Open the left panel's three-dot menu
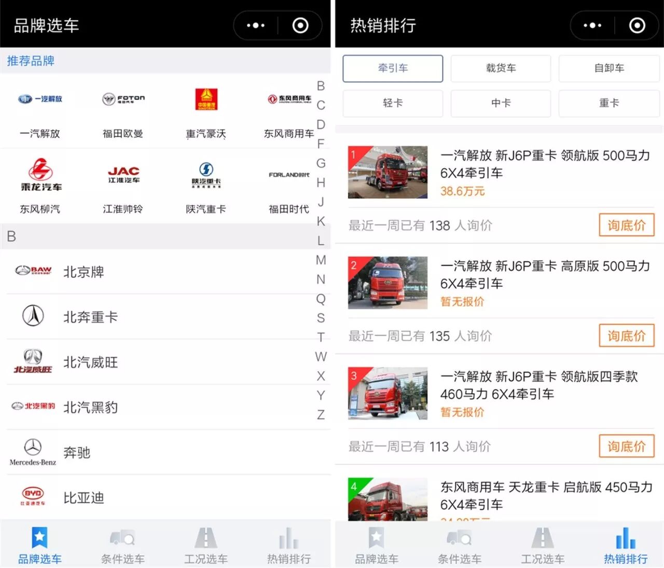664x568 pixels. pos(255,25)
